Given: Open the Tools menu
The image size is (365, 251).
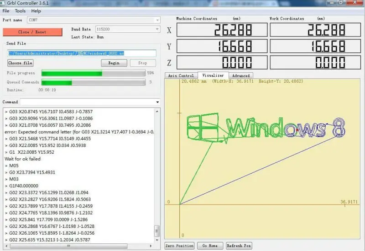Looking at the screenshot, I should [20, 11].
